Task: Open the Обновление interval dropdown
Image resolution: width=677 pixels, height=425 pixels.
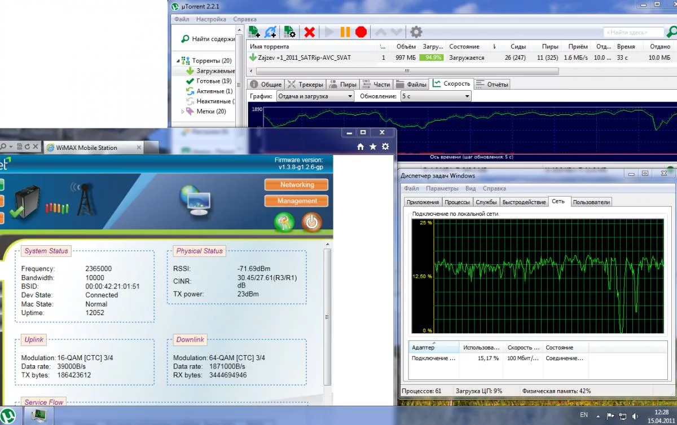Action: pos(436,96)
